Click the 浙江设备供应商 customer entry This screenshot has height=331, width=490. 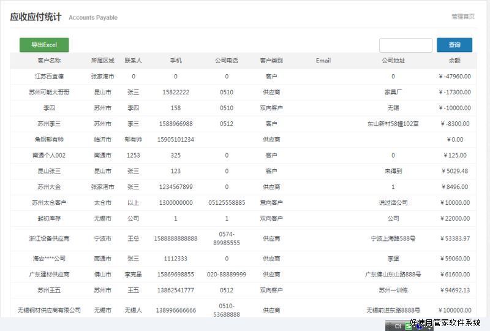coord(49,238)
